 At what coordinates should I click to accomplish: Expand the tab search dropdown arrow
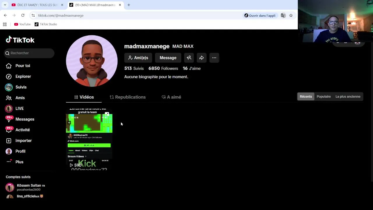point(5,5)
